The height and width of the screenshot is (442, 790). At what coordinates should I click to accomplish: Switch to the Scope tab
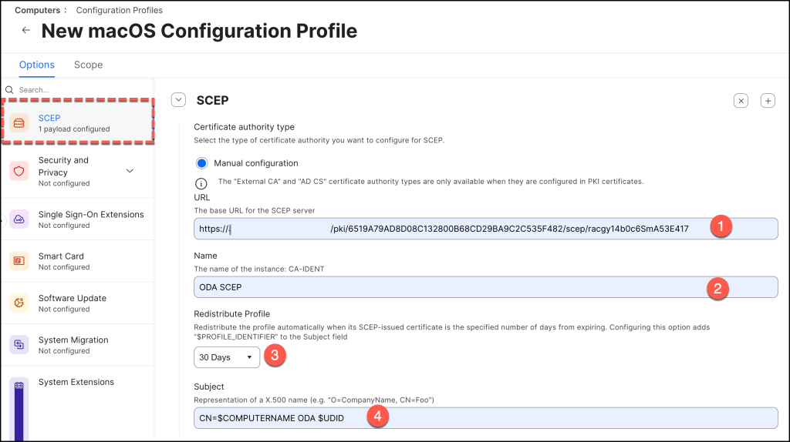(x=88, y=65)
